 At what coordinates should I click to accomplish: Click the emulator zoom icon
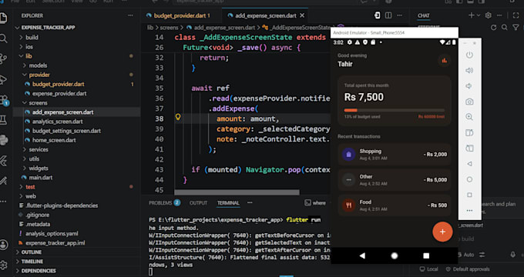point(469,117)
